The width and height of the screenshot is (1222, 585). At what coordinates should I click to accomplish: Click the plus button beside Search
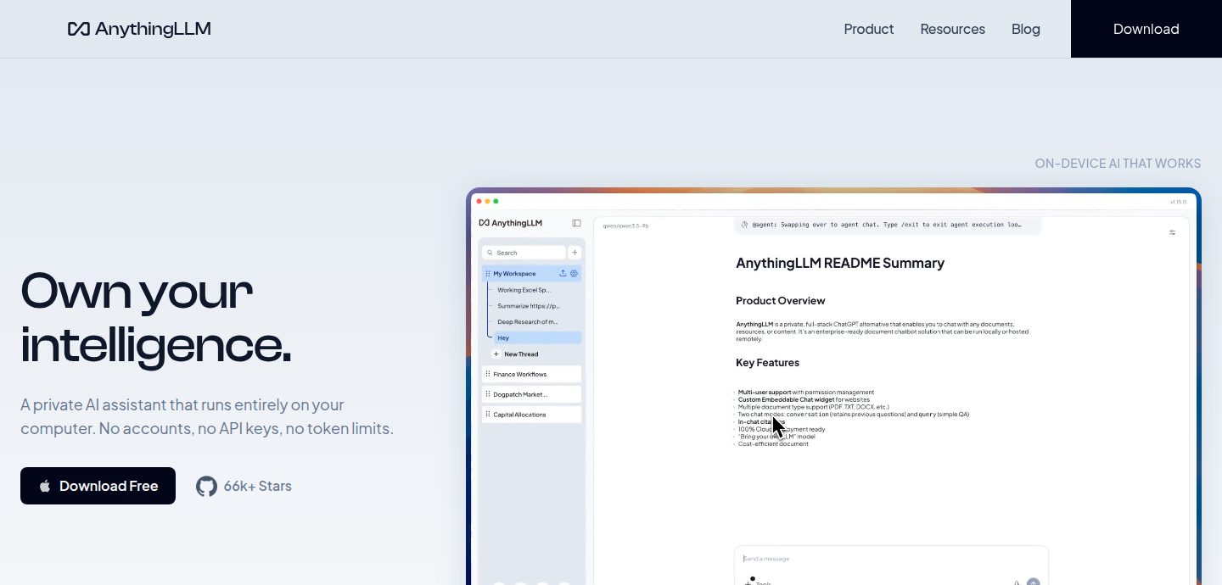click(575, 253)
